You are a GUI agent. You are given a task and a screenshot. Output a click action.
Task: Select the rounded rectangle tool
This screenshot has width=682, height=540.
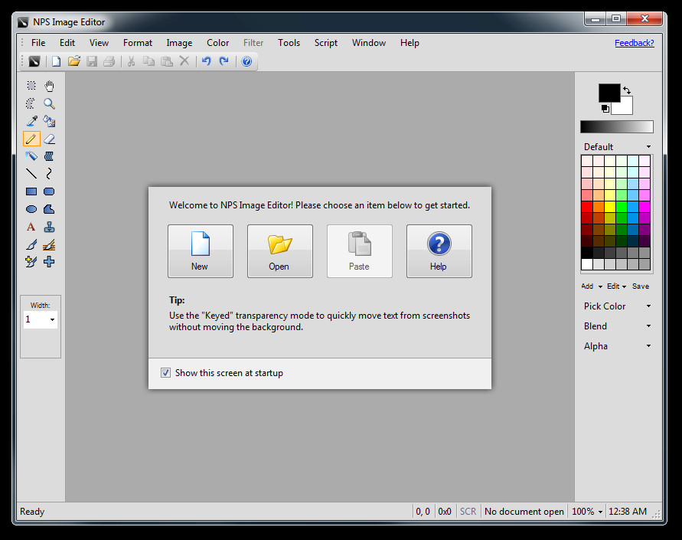point(49,191)
